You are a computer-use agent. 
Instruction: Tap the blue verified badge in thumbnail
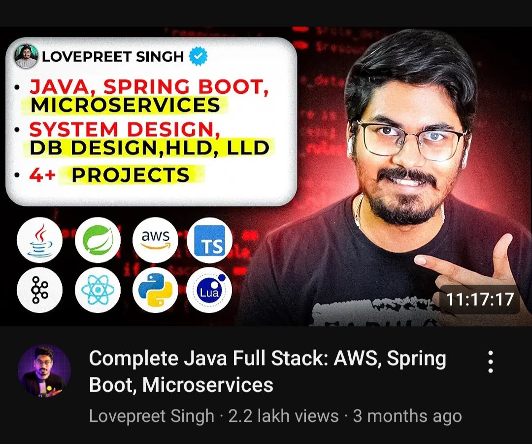click(x=198, y=56)
